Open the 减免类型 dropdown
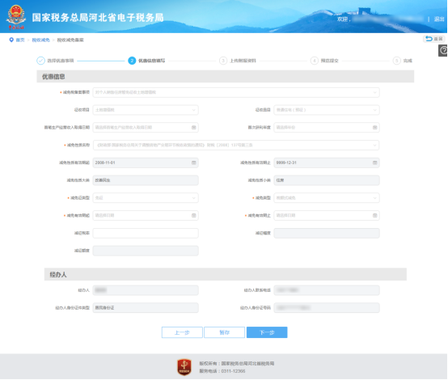Image resolution: width=448 pixels, height=380 pixels. click(x=327, y=198)
